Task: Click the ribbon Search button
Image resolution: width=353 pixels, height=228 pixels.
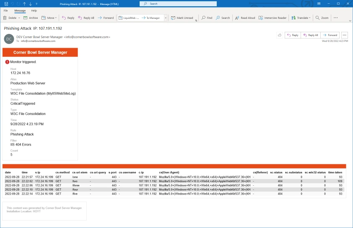Action: tap(223, 18)
